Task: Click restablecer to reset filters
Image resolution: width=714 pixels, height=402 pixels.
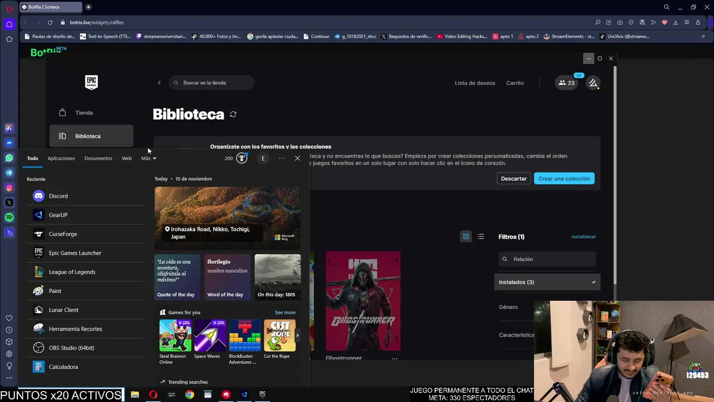Action: [583, 237]
